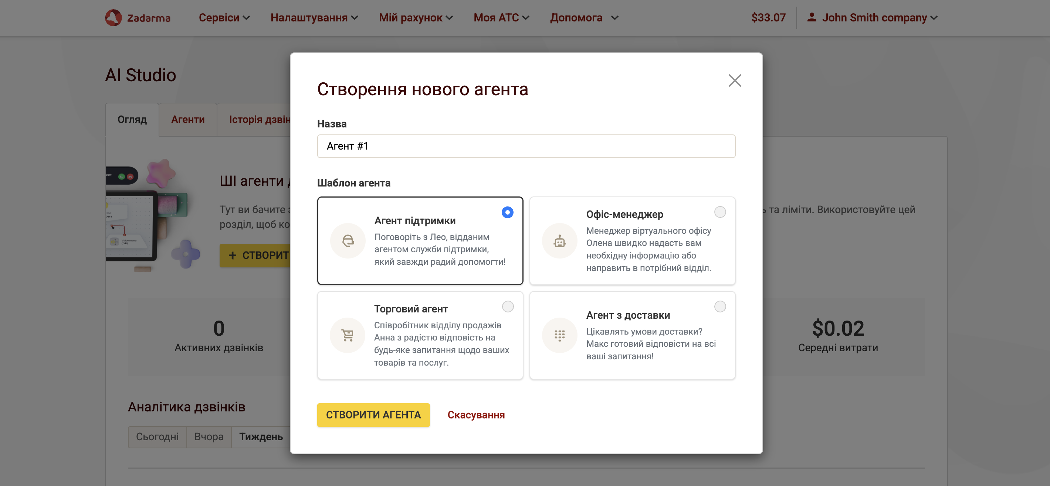Click the grid icon on Агент з доставки card
Viewport: 1050px width, 486px height.
click(560, 335)
